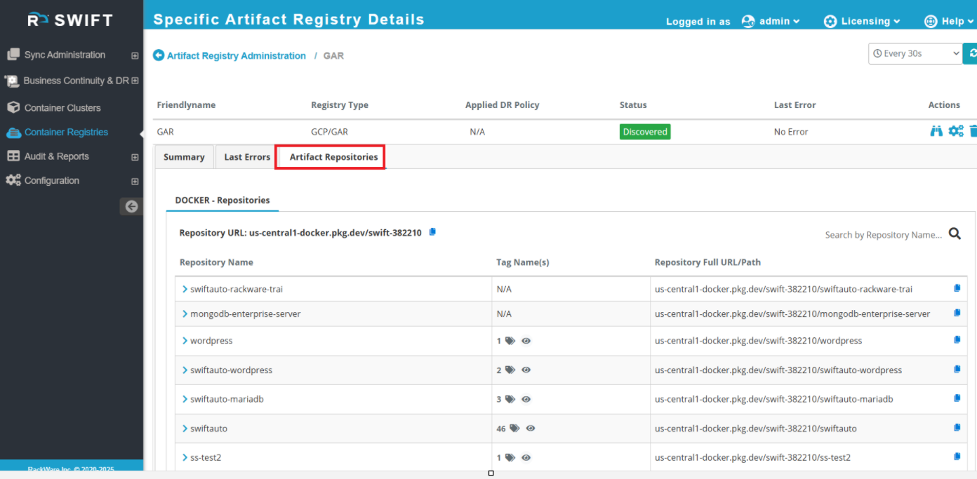Screen dimensions: 977x479
Task: Click the tags icon in swiftauto-mariadb row
Action: pyautogui.click(x=510, y=399)
